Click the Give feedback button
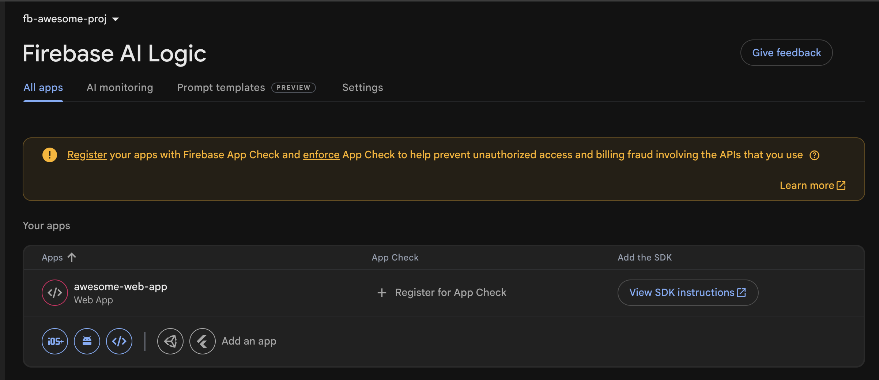 pyautogui.click(x=786, y=53)
